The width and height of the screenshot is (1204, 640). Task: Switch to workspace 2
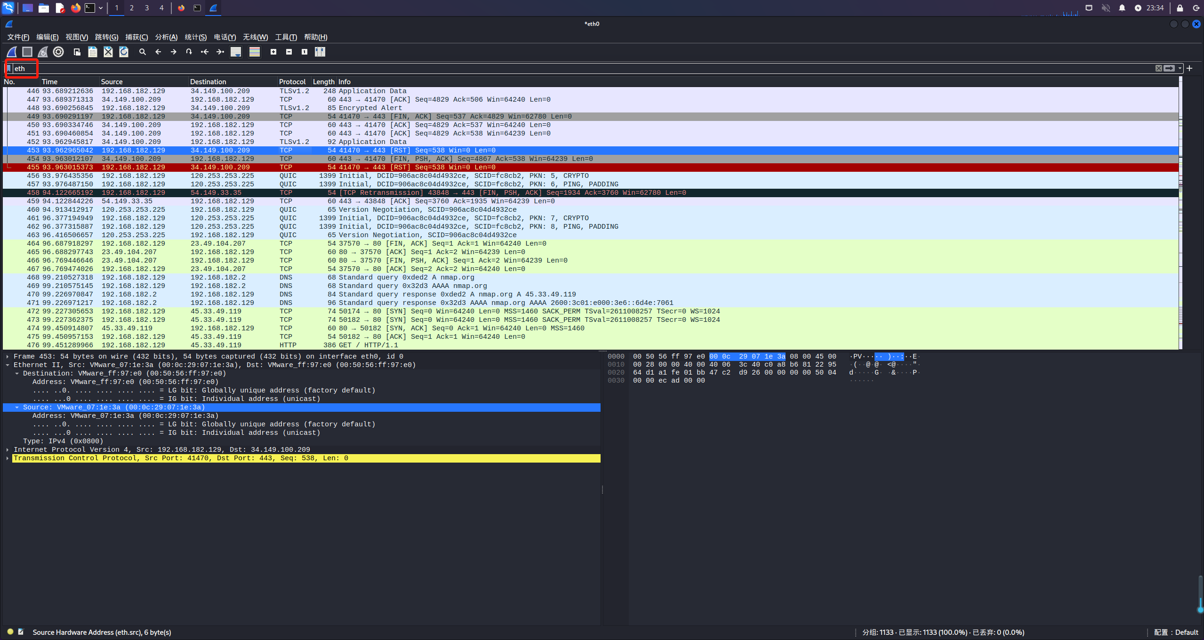pos(132,8)
